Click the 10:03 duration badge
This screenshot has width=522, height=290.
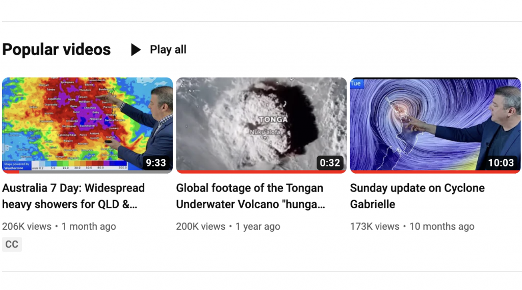(x=501, y=163)
